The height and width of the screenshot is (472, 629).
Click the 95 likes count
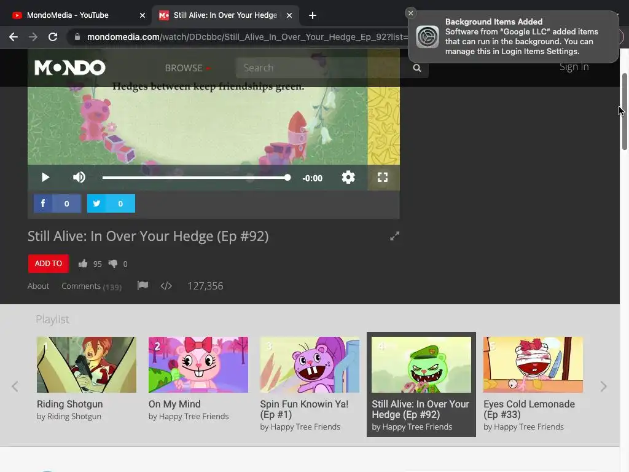[98, 264]
